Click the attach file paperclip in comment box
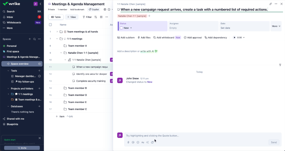Image resolution: width=285 pixels, height=151 pixels. coord(128,142)
